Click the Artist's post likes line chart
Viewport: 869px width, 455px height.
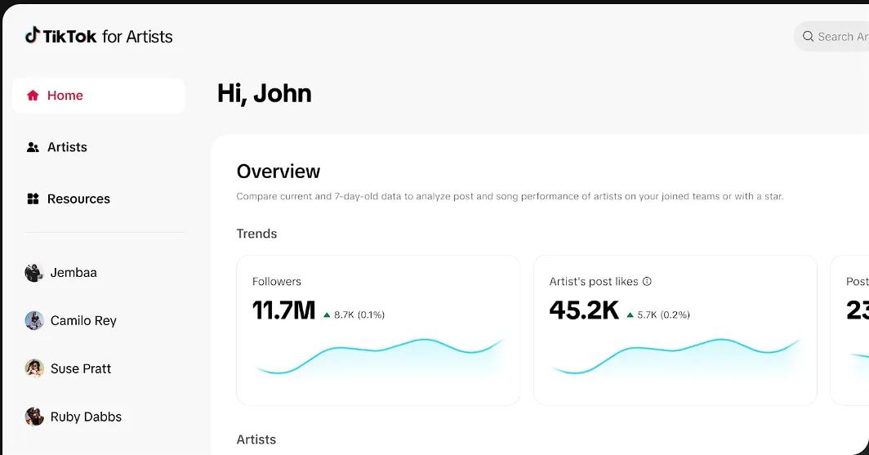click(x=676, y=358)
